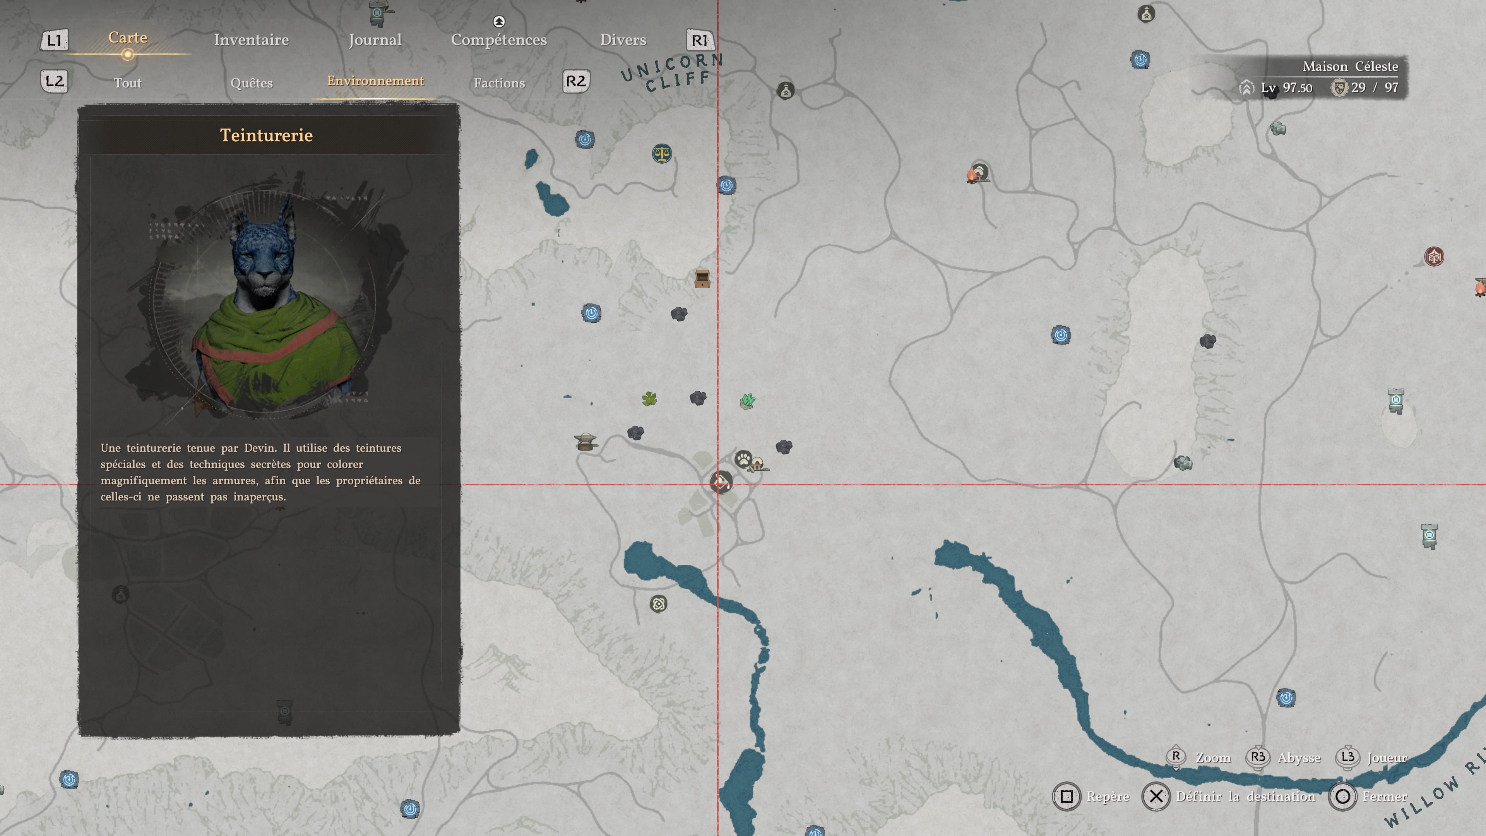Select the white knot symbol marker
The image size is (1486, 836).
coord(658,603)
